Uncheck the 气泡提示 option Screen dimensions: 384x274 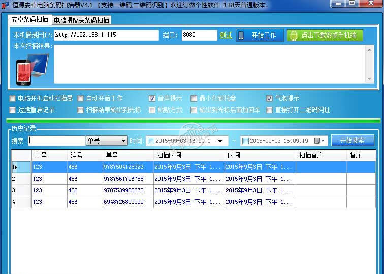270,99
